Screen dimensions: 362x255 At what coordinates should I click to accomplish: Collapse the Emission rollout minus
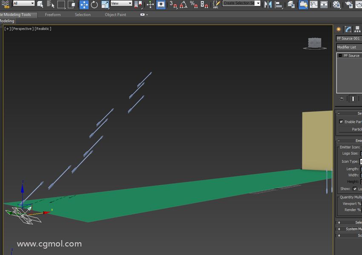pos(339,141)
